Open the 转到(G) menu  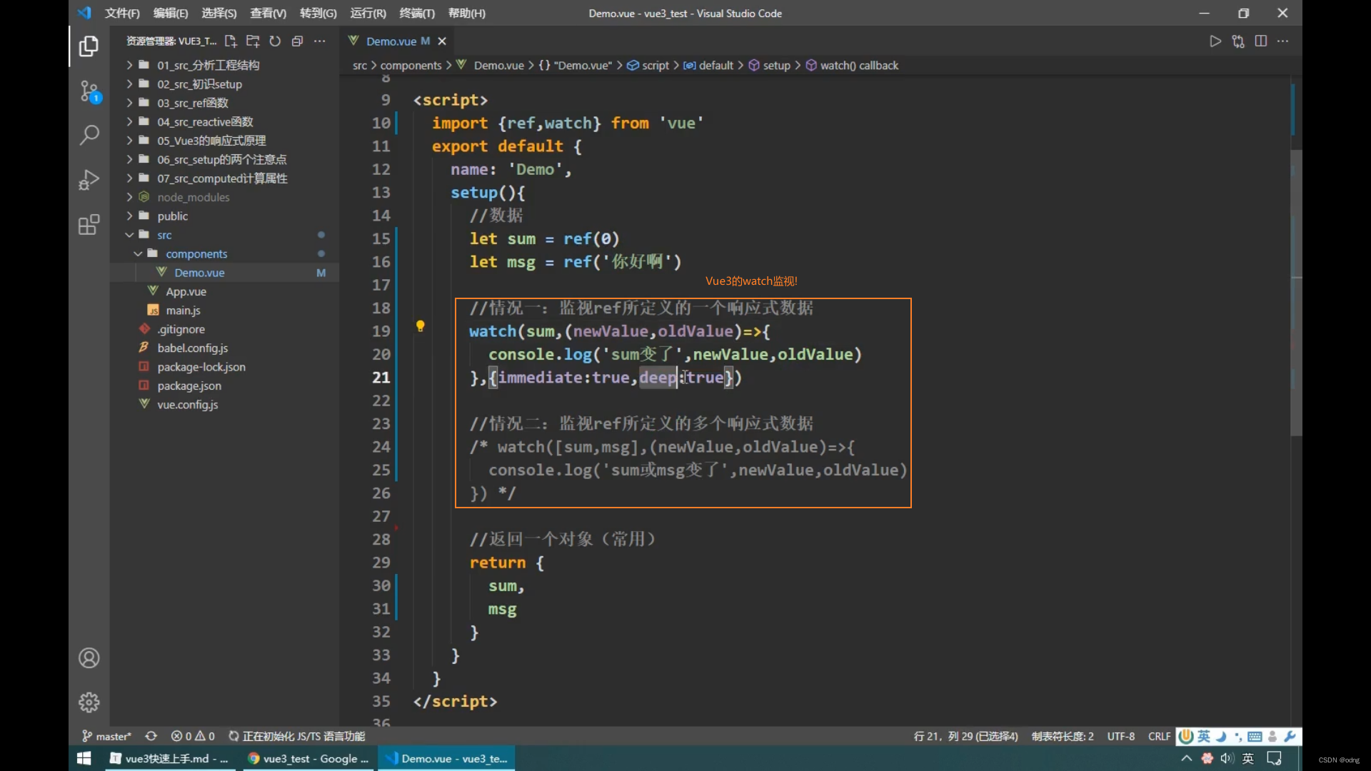318,13
